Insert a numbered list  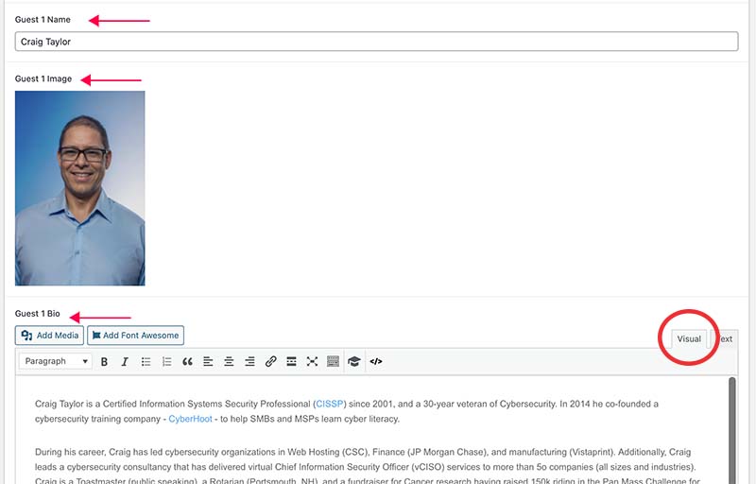tap(166, 361)
